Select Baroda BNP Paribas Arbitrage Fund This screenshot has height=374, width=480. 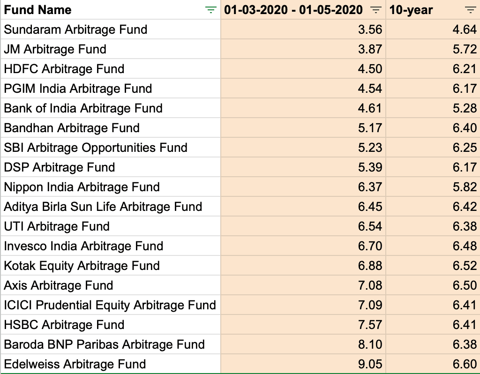[105, 344]
